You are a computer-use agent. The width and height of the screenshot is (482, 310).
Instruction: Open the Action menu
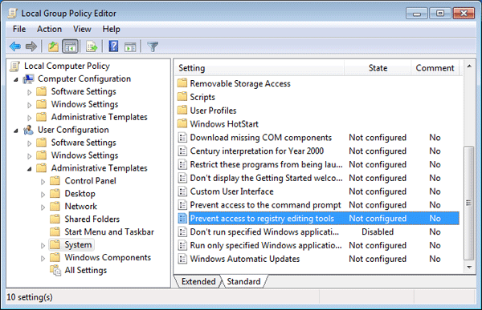pyautogui.click(x=49, y=29)
